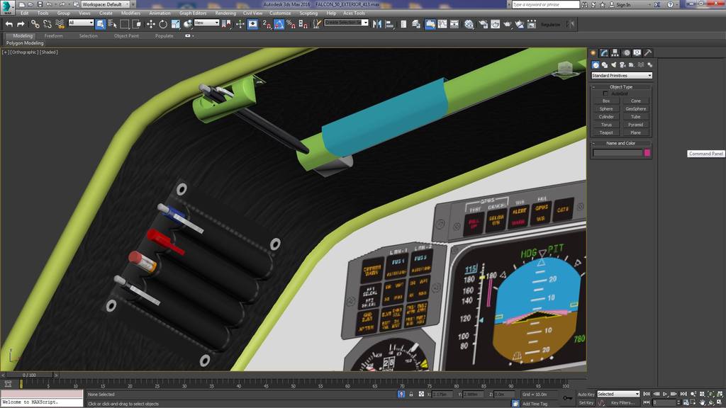Screen dimensions: 726x408
Task: Open the Standard Primitives dropdown
Action: [622, 75]
